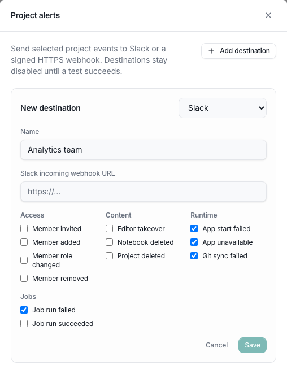This screenshot has width=287, height=365.
Task: Close the Project alerts dialog
Action: 268,15
